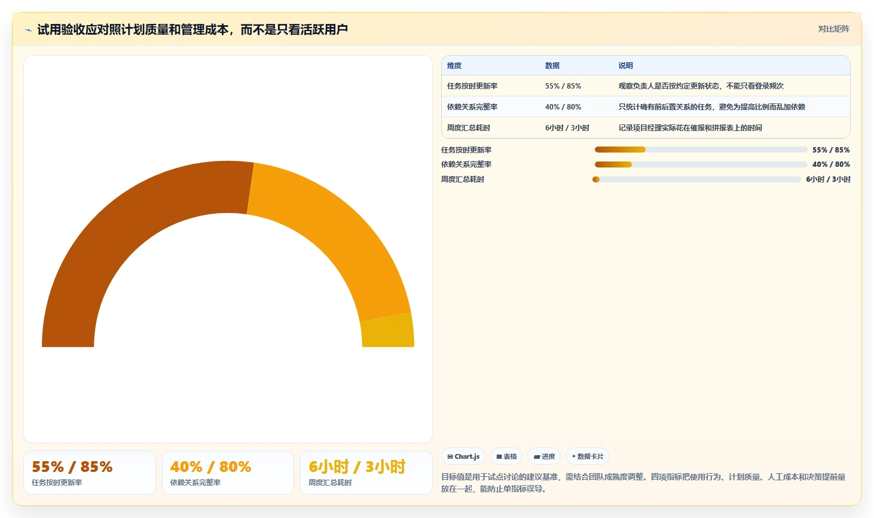The image size is (874, 518).
Task: Click the 表格 tag chip
Action: pos(506,456)
